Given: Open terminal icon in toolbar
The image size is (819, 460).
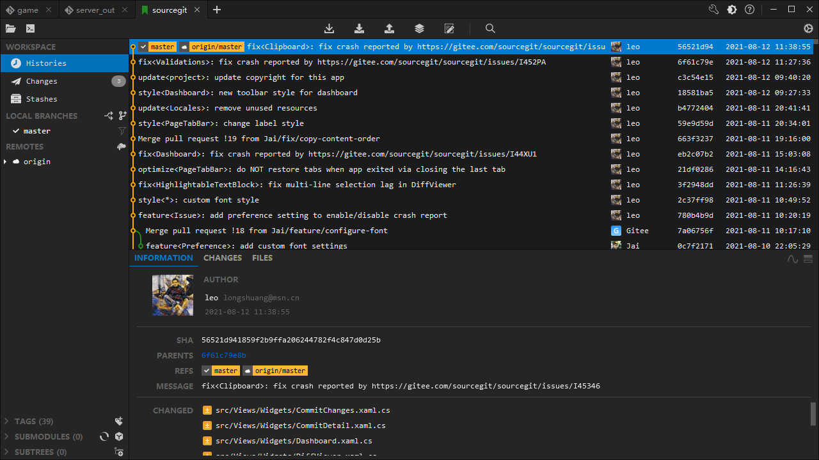Looking at the screenshot, I should [30, 28].
